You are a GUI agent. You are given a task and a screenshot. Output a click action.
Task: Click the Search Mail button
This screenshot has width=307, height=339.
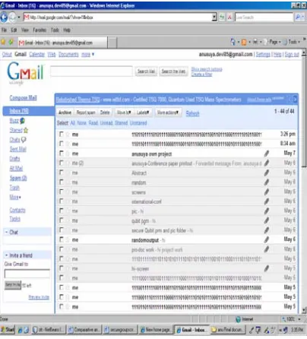pos(146,71)
